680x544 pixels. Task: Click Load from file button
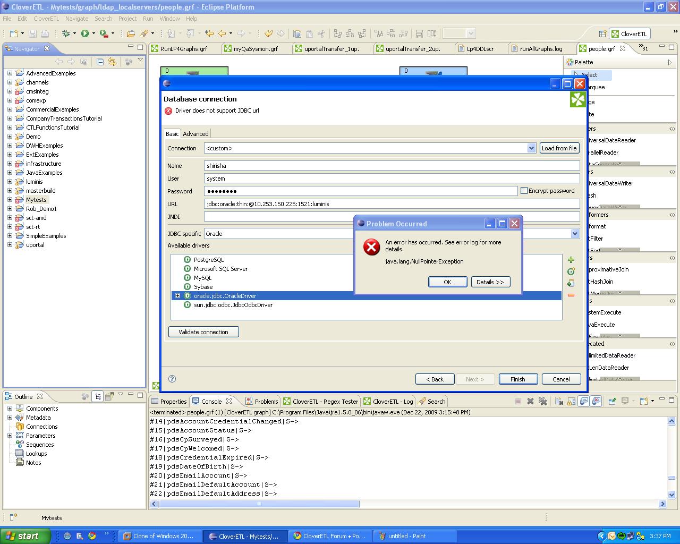[x=559, y=148]
